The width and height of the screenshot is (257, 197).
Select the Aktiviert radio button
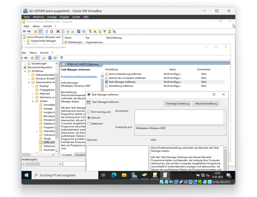[x=89, y=118]
